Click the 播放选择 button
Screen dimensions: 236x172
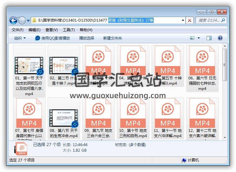tap(86, 38)
